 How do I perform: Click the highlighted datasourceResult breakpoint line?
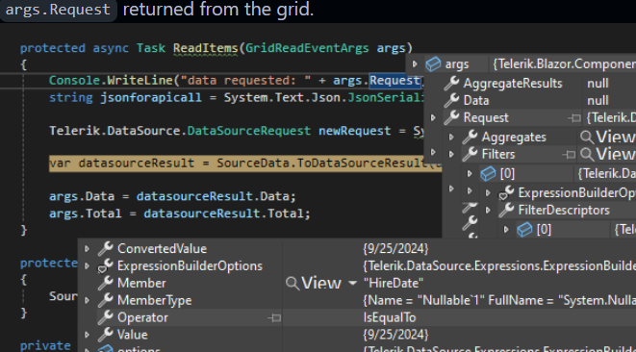coord(245,163)
